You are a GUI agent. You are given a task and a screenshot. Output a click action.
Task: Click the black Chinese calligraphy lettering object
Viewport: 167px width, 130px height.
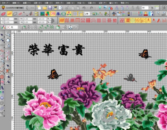tap(56, 50)
